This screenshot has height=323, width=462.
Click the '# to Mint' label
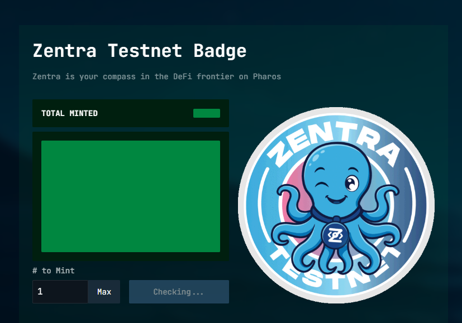[54, 271]
